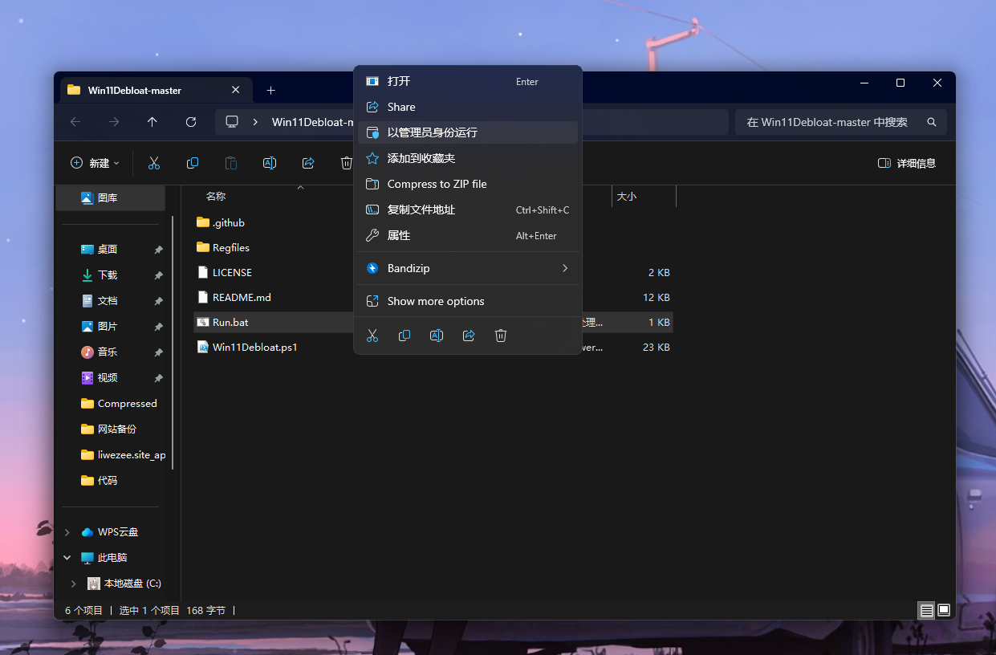Click the delete trash icon in context menu

click(x=501, y=336)
